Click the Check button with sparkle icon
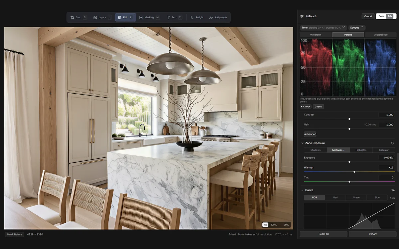Image resolution: width=399 pixels, height=249 pixels. click(306, 107)
